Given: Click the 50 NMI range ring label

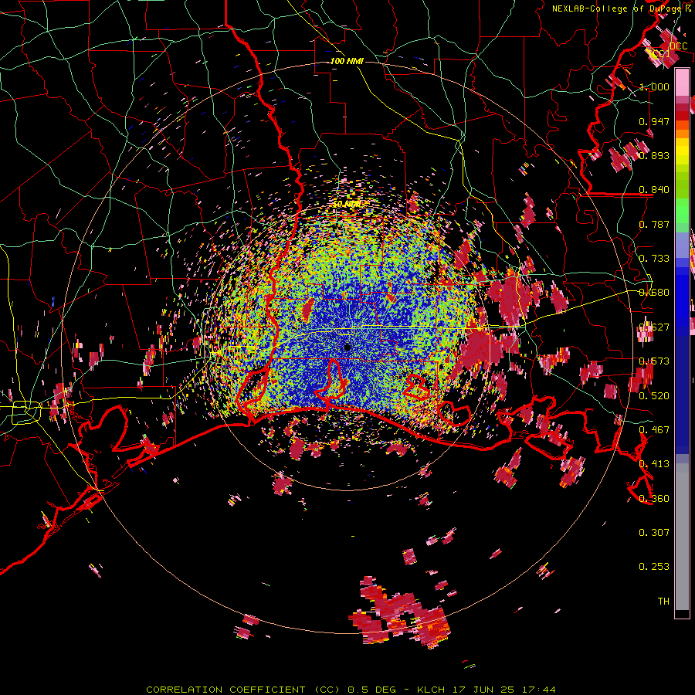Looking at the screenshot, I should click(x=347, y=205).
